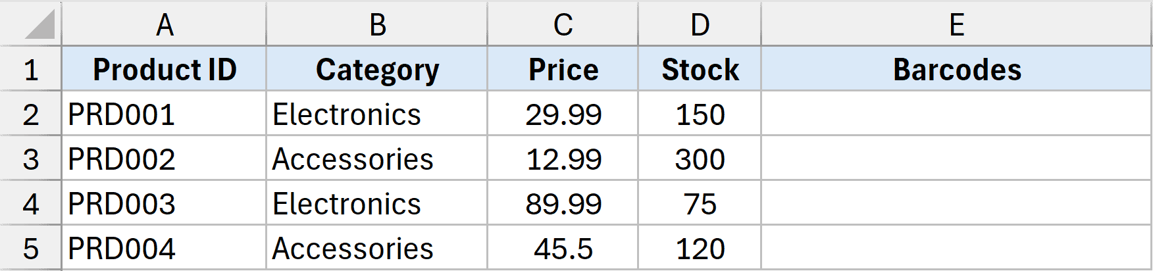Select the Category header cell
This screenshot has height=271, width=1153.
[x=377, y=70]
